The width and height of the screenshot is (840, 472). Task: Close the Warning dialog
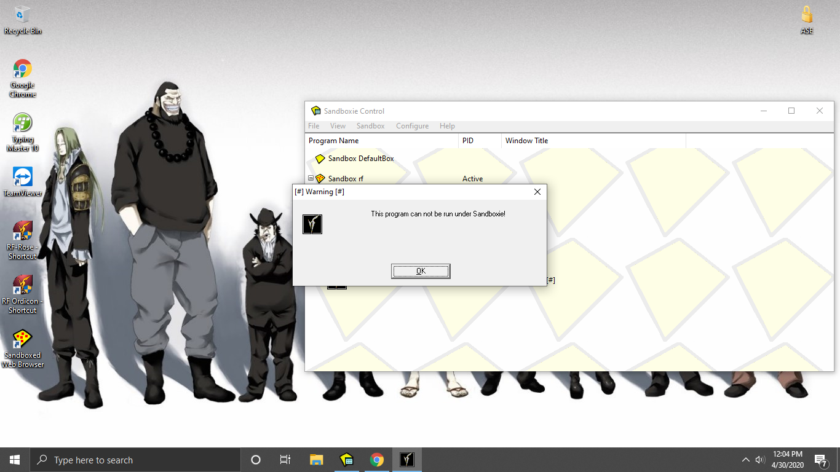(537, 192)
